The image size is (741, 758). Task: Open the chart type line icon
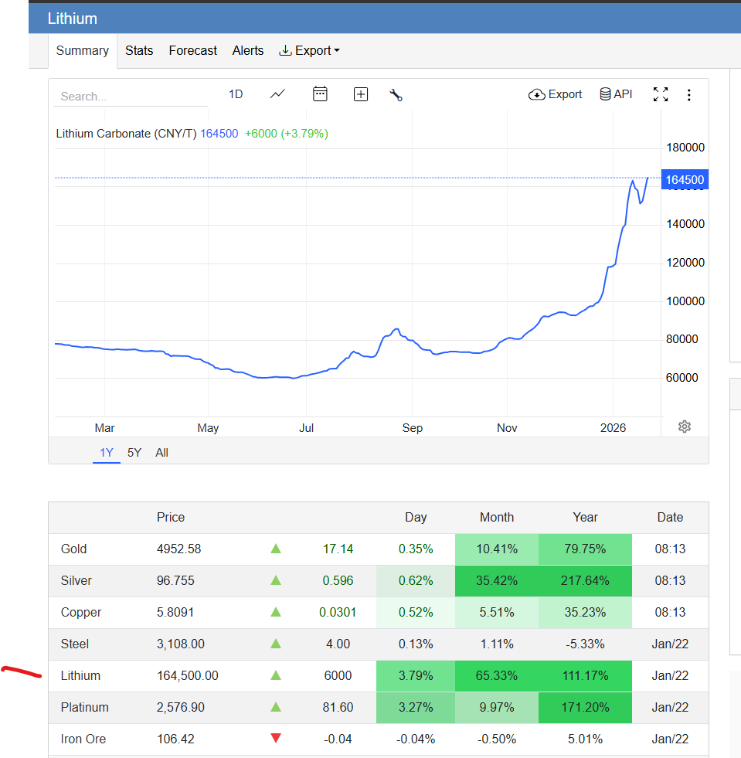pyautogui.click(x=277, y=94)
